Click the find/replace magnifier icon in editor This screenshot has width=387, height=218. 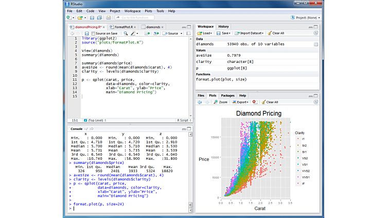[x=125, y=33]
